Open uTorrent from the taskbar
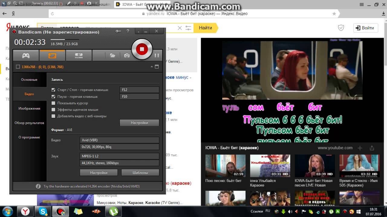Image resolution: width=387 pixels, height=217 pixels. point(114,211)
